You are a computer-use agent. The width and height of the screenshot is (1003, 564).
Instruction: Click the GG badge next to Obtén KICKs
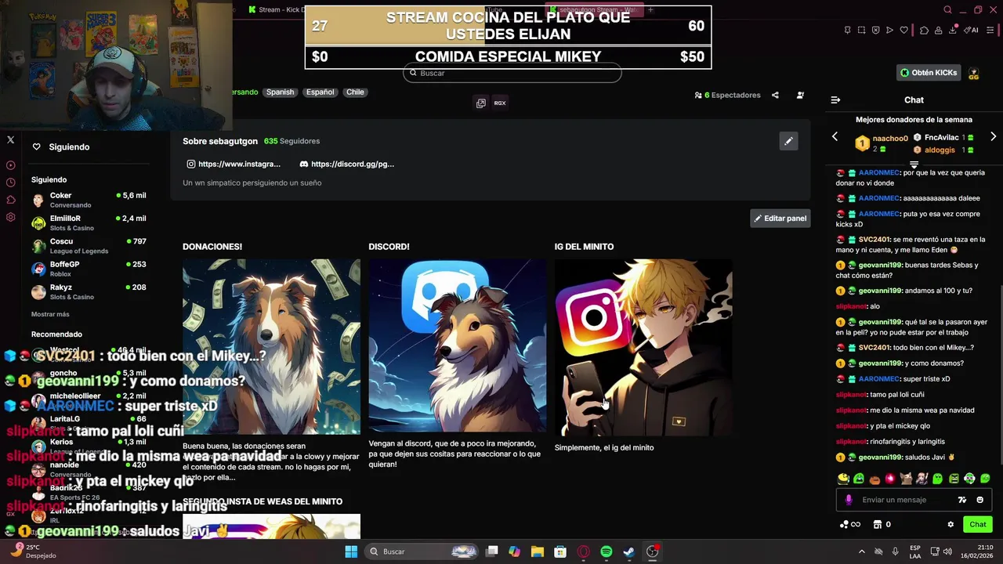(x=974, y=73)
